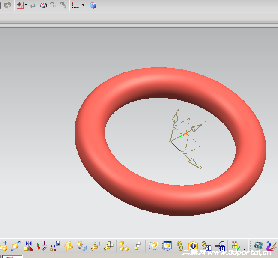Click the blue cube with red edges
Screen dimensions: 278x258
click(93, 5)
